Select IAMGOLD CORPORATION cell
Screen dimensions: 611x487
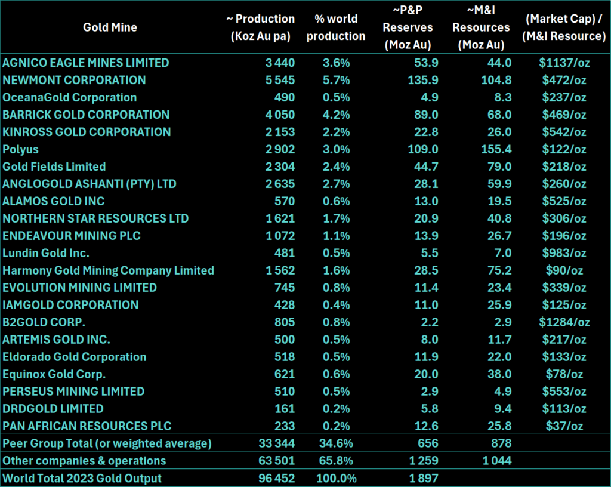pyautogui.click(x=70, y=304)
